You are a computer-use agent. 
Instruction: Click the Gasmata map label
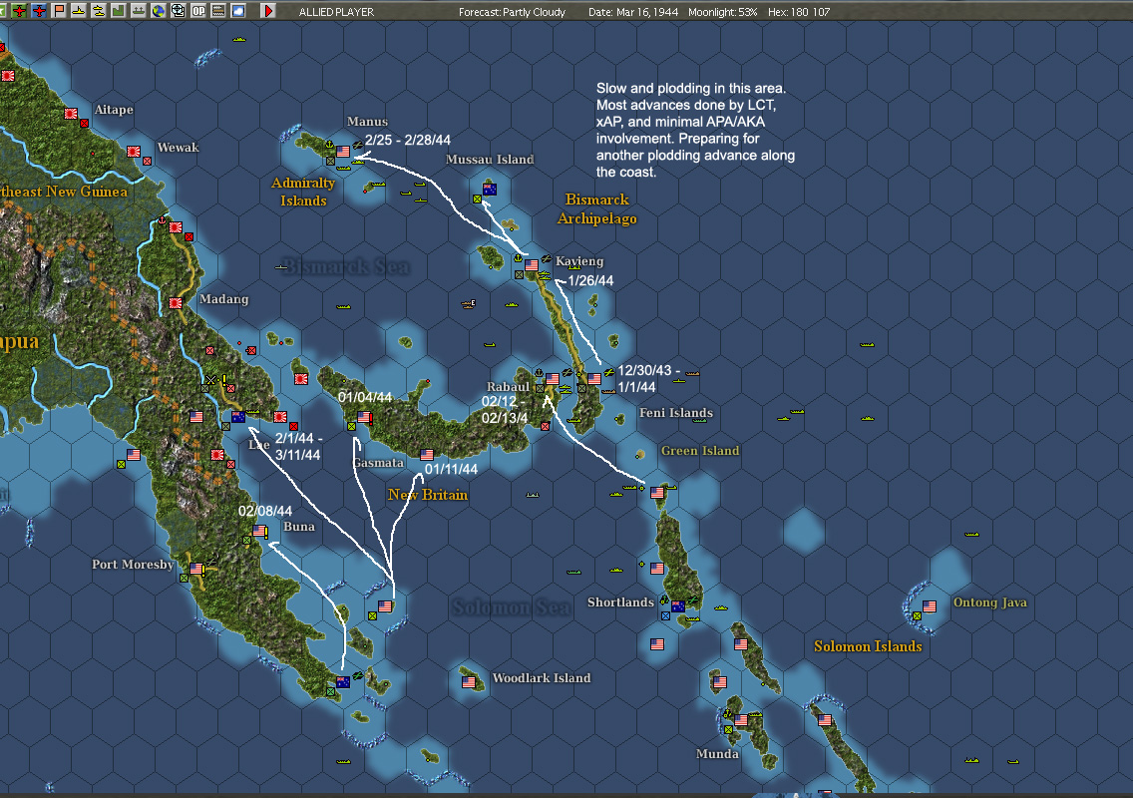click(x=378, y=463)
